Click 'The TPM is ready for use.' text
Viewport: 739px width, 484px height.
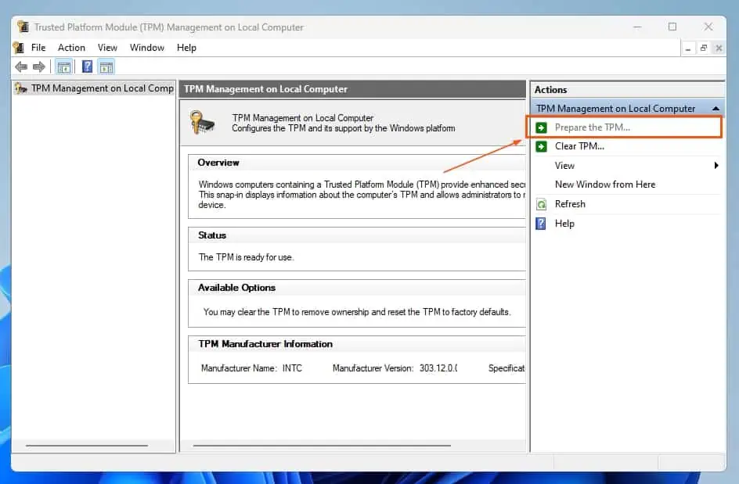(246, 257)
